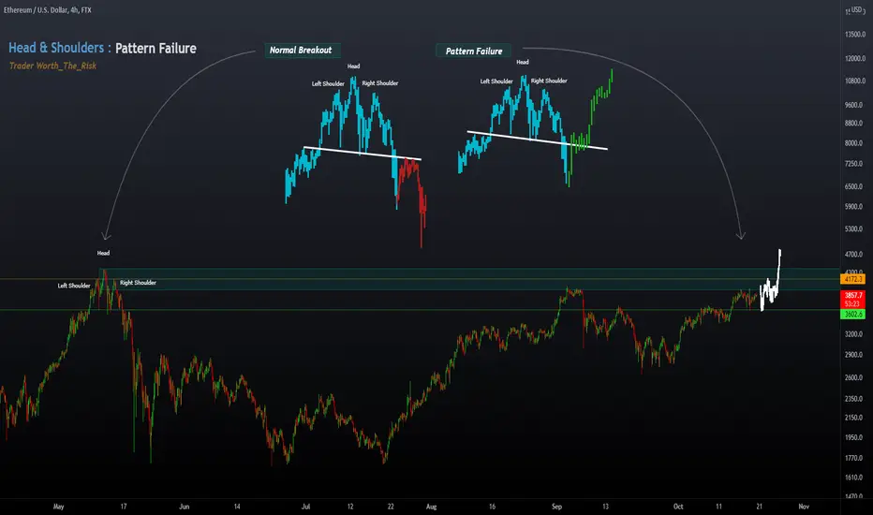
Task: Click the 2900.0 price axis label
Action: click(855, 355)
